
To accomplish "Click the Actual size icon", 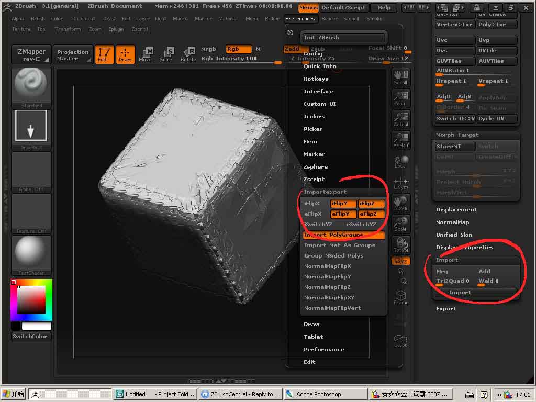I will pyautogui.click(x=400, y=119).
